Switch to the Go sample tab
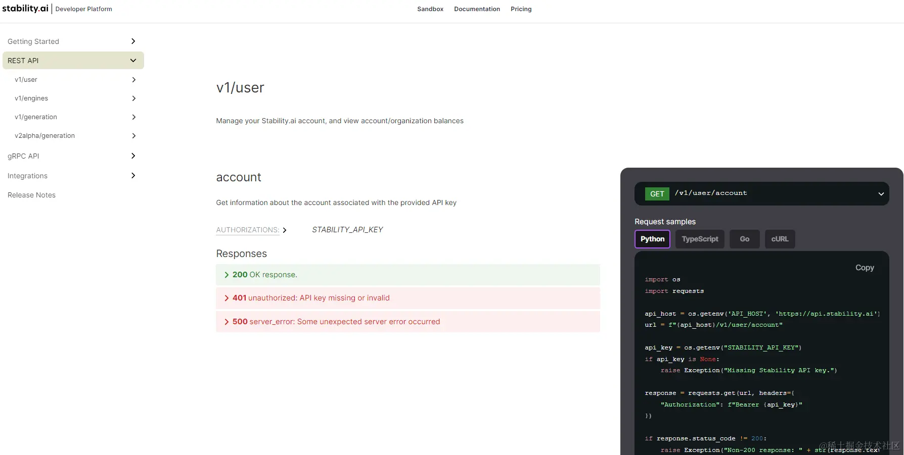 tap(745, 239)
